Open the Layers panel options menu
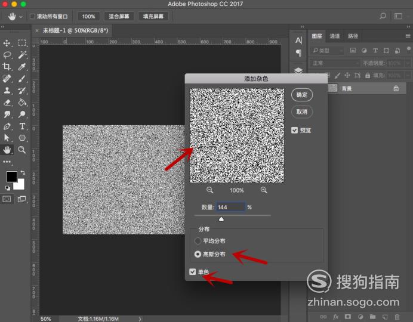Image resolution: width=413 pixels, height=322 pixels. pyautogui.click(x=408, y=36)
